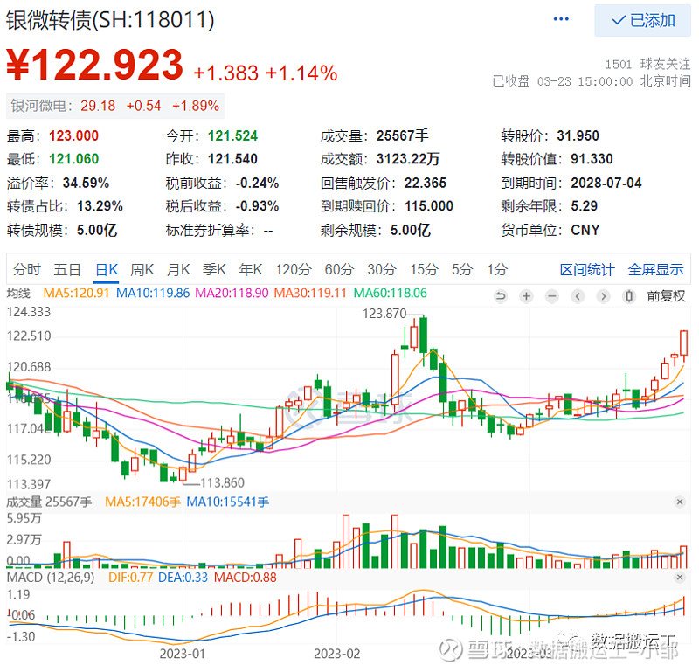Click the DEA:0.33 value
The image size is (699, 672).
tap(183, 578)
